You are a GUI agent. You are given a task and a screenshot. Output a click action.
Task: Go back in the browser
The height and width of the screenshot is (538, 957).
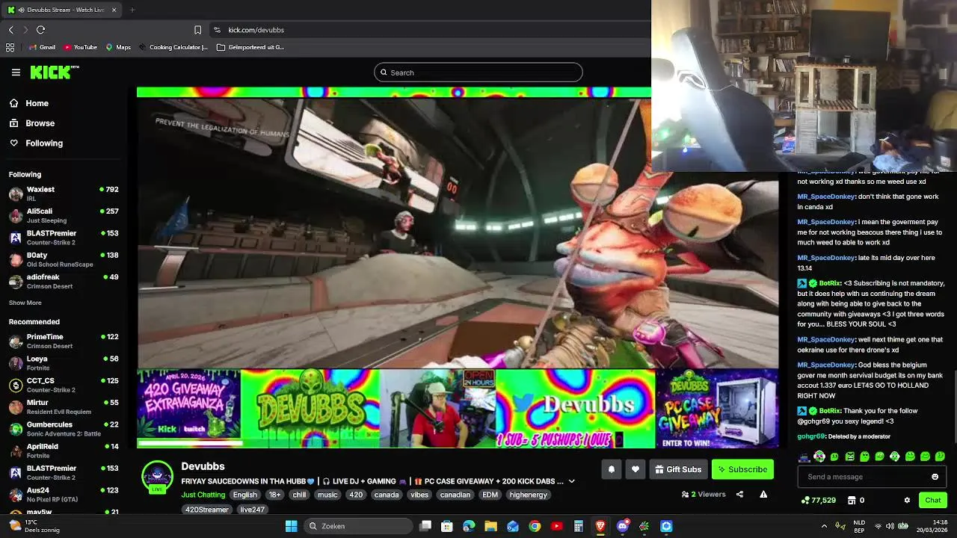10,30
